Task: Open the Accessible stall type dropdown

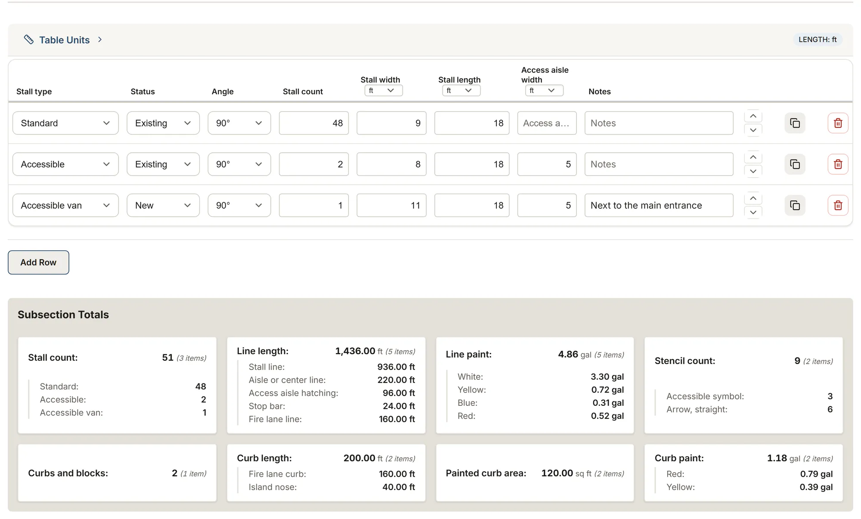Action: (65, 164)
